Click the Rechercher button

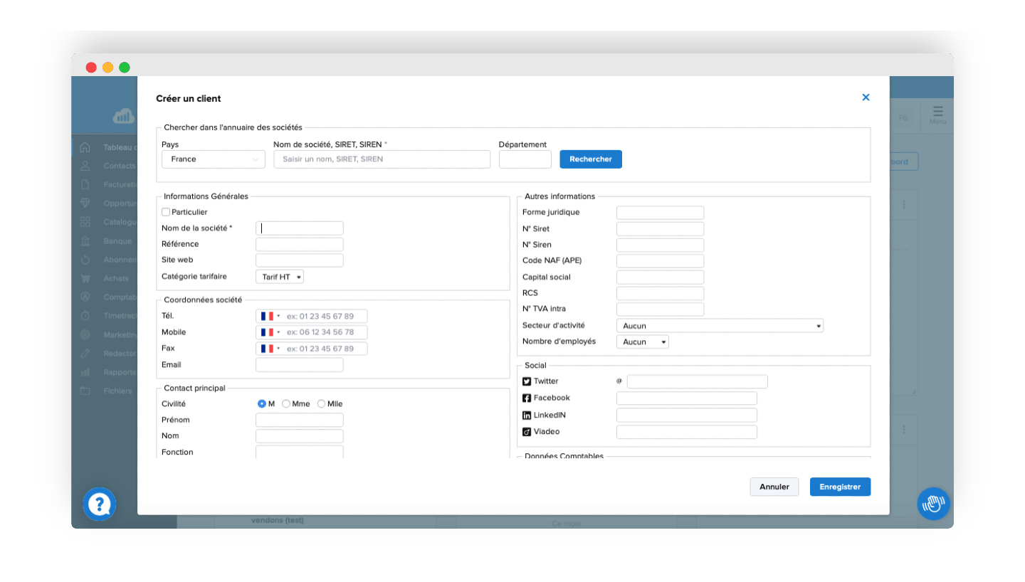591,159
